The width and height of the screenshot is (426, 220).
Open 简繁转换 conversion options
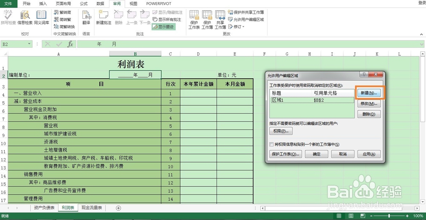click(64, 26)
